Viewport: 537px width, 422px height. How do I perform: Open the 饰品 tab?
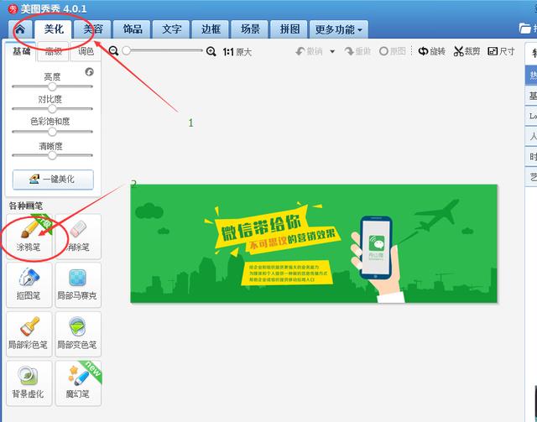133,29
